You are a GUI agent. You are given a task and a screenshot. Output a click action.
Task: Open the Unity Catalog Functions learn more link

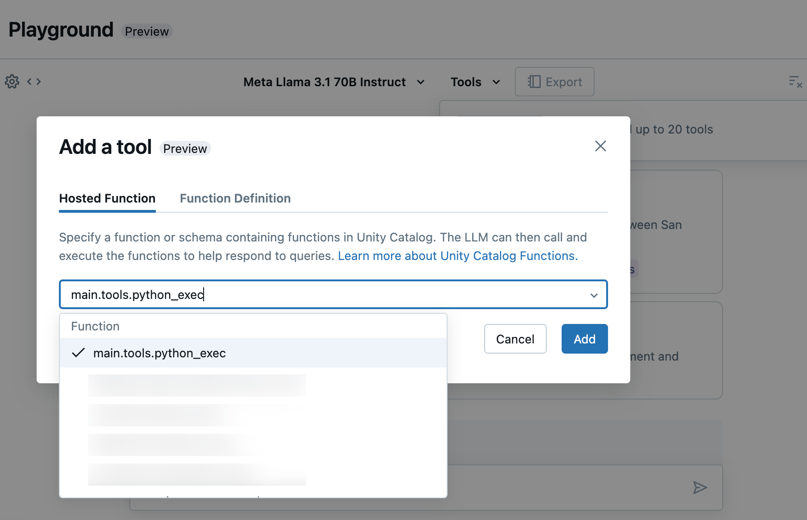pyautogui.click(x=457, y=255)
